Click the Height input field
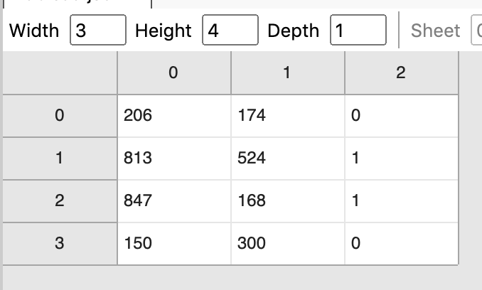 click(x=230, y=30)
